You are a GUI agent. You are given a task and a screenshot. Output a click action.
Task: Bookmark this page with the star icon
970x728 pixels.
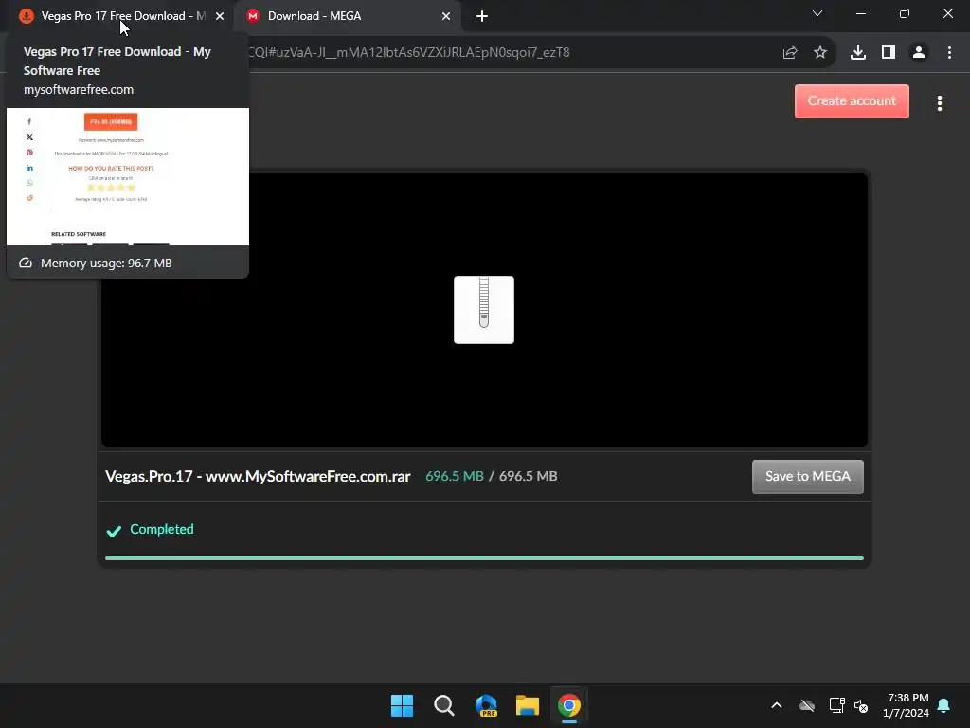(820, 53)
